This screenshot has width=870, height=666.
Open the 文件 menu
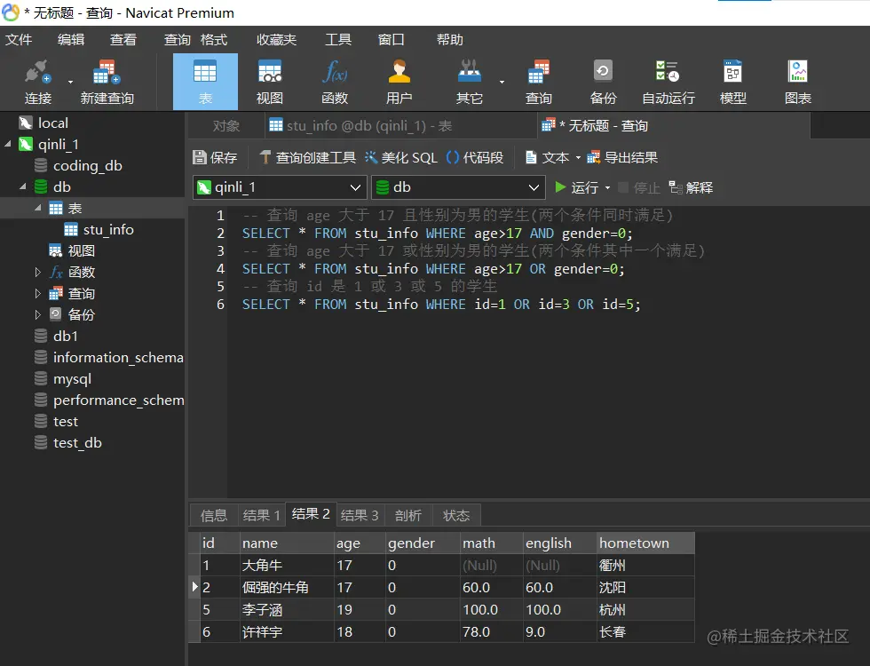(19, 39)
